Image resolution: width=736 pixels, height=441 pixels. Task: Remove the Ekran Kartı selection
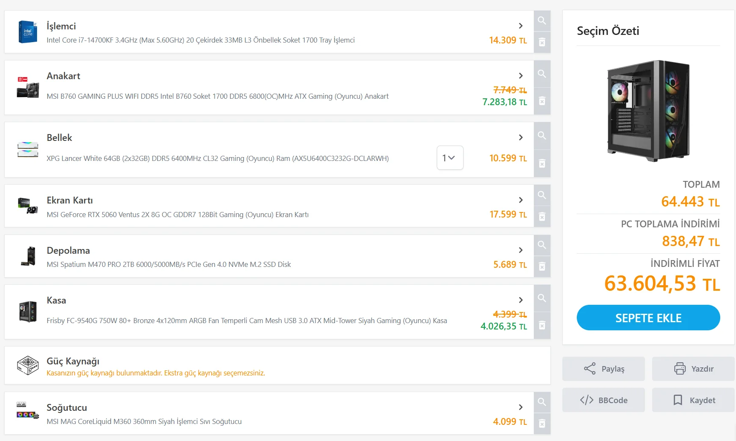(x=542, y=217)
